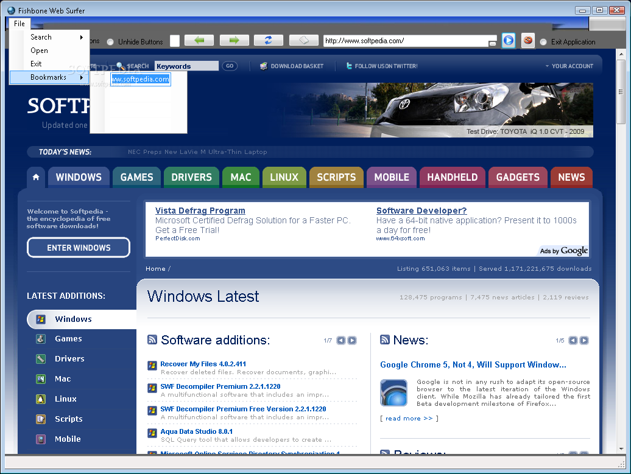Viewport: 631px width, 474px height.
Task: Go to previous Software additions page
Action: [341, 341]
